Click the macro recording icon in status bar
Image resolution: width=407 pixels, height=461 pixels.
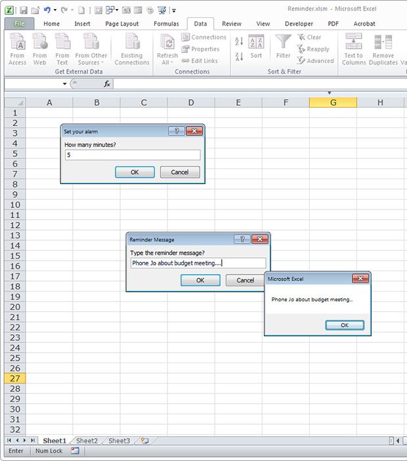(75, 450)
